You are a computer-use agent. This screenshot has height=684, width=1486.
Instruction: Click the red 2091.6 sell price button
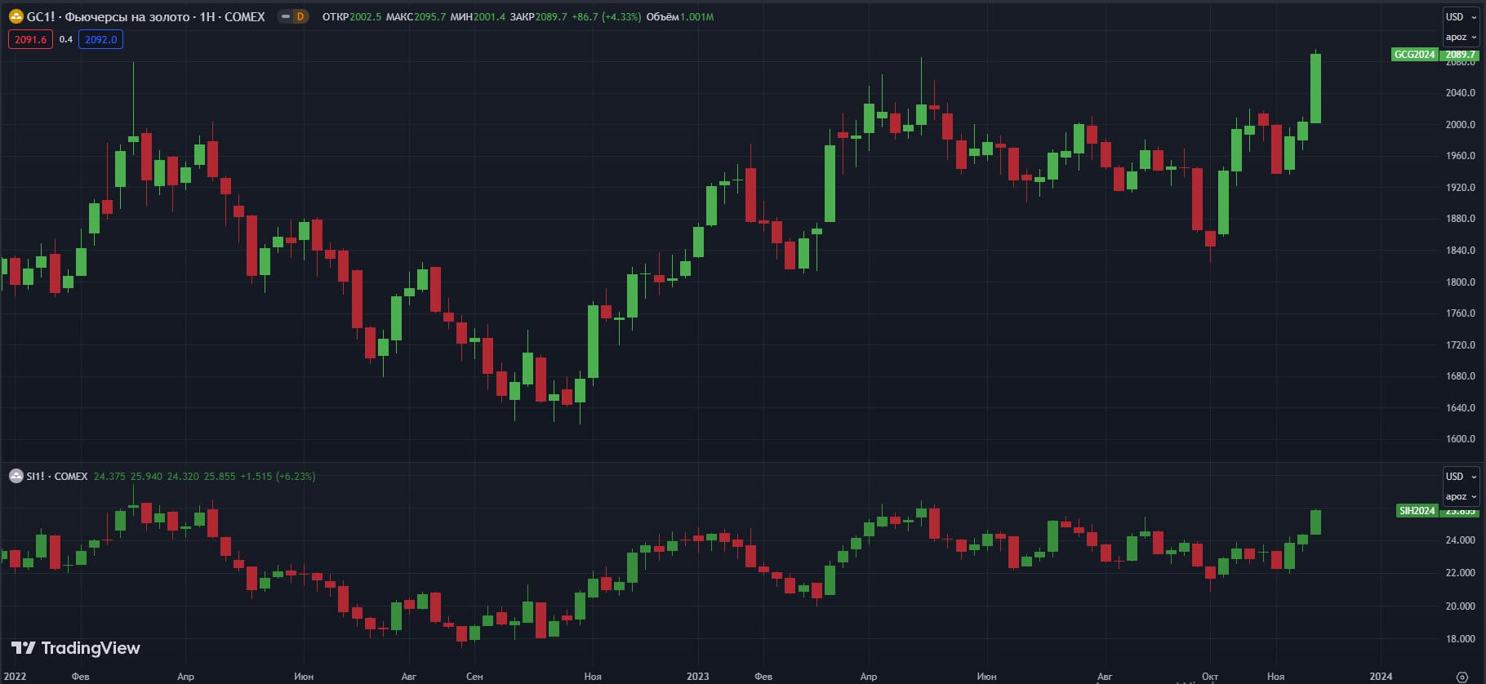pyautogui.click(x=31, y=39)
